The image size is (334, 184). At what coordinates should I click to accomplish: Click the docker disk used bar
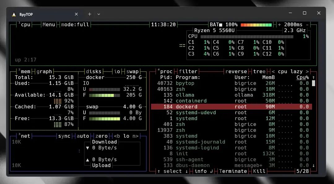[x=104, y=90]
